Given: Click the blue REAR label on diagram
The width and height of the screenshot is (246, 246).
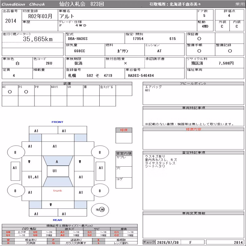Looking at the screenshot, I should click(x=58, y=220).
